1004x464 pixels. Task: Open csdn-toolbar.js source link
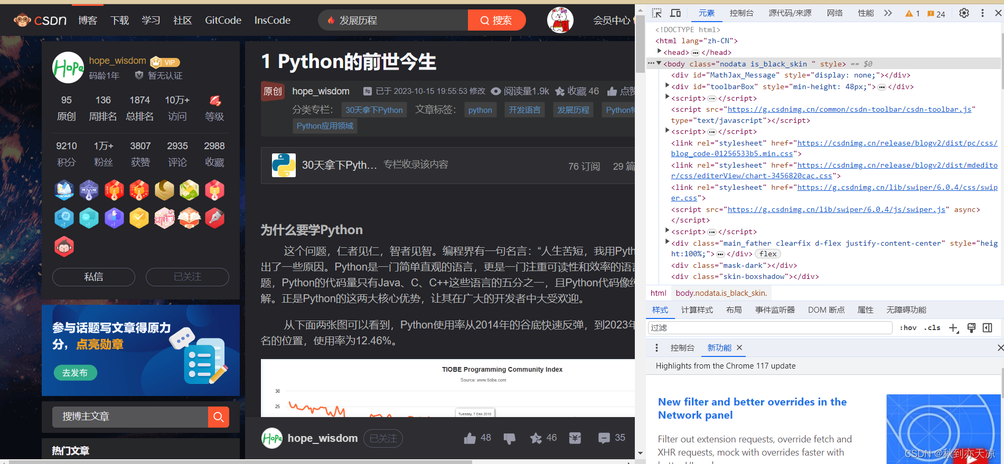coord(849,109)
